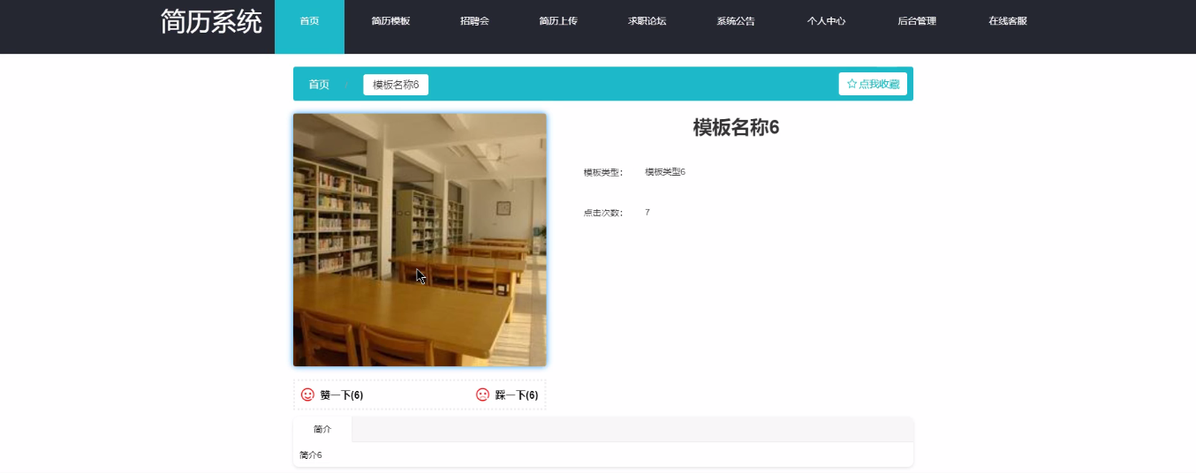Click the 简历系统 site logo
Image resolution: width=1196 pixels, height=473 pixels.
point(211,22)
